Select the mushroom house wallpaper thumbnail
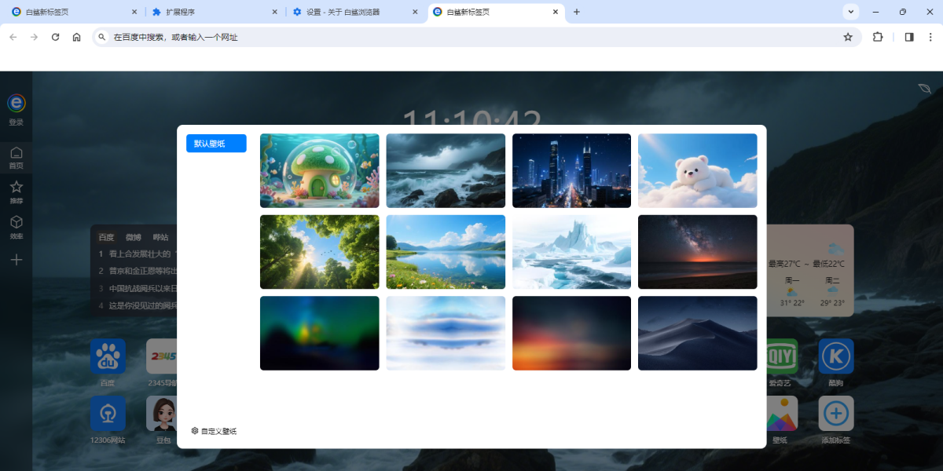Viewport: 943px width, 471px height. tap(319, 170)
